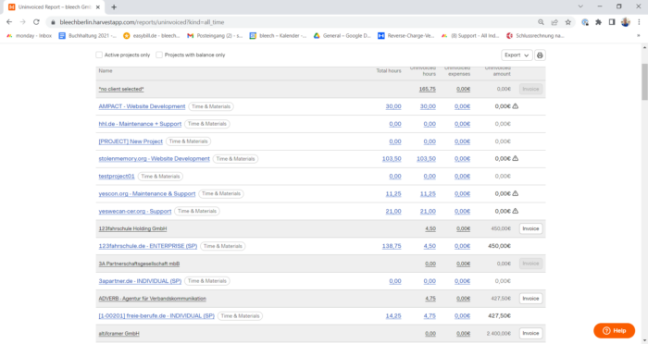The height and width of the screenshot is (344, 648).
Task: Click 123fahrschule Holding GmbH client name
Action: tap(132, 228)
